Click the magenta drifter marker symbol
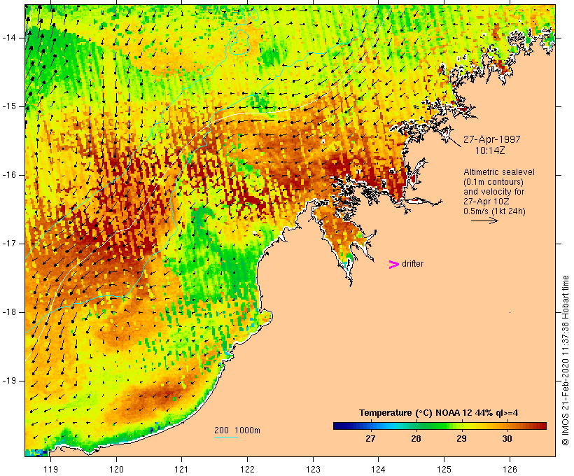Viewport: 574px width, 476px height. click(393, 265)
